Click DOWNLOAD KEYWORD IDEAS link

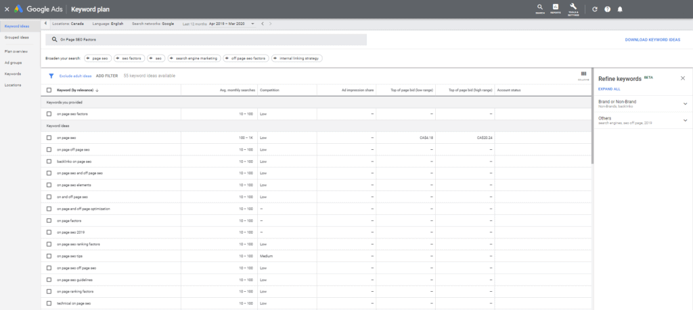coord(652,40)
